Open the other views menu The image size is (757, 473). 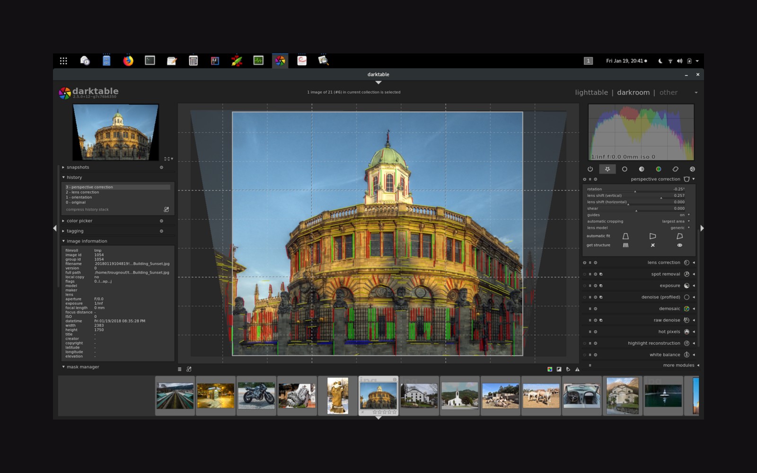(669, 92)
